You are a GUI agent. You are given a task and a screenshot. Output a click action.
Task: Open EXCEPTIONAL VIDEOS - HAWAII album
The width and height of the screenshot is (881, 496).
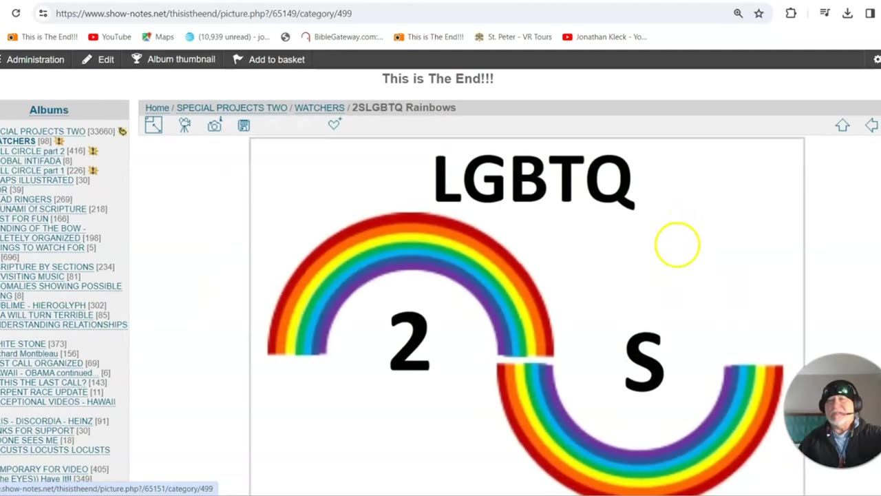pos(58,402)
